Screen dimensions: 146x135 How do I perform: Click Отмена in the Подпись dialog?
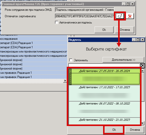tap(135, 129)
